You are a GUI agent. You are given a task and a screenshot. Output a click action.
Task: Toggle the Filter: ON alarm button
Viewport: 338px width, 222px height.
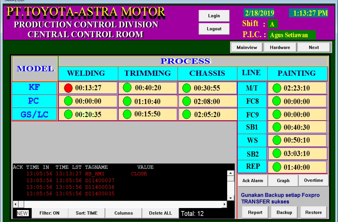click(49, 213)
